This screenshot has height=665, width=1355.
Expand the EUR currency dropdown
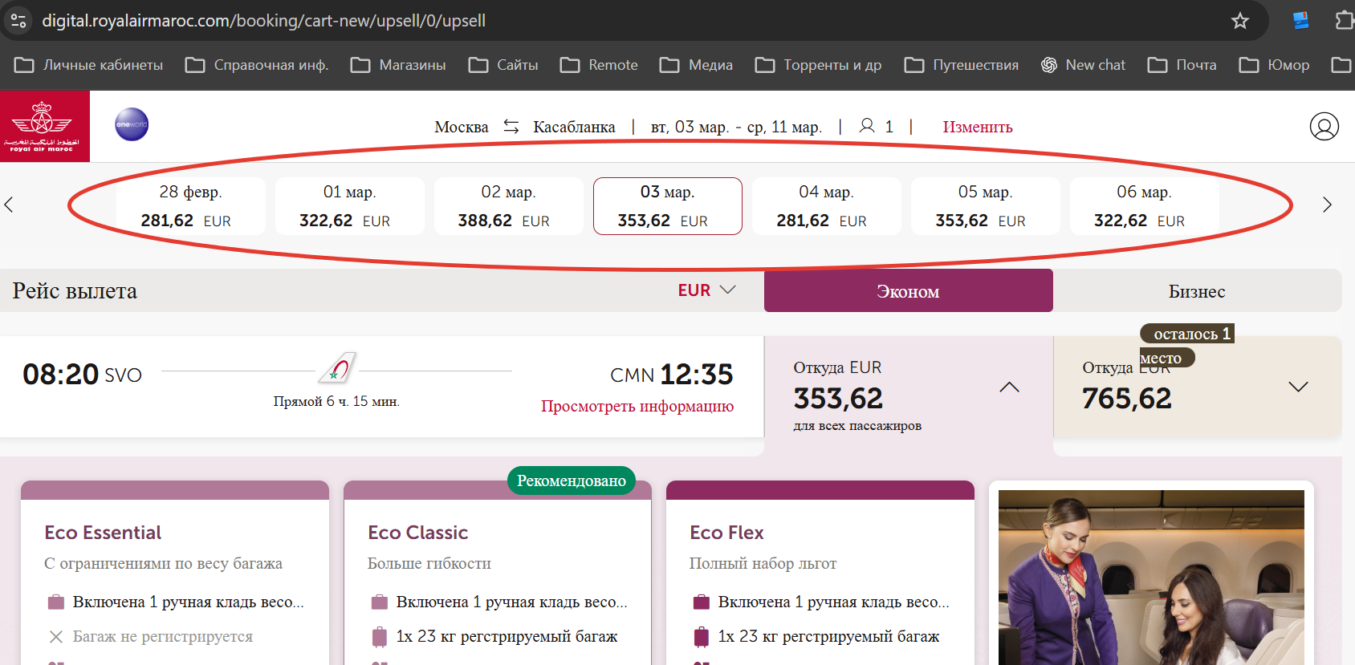(706, 290)
